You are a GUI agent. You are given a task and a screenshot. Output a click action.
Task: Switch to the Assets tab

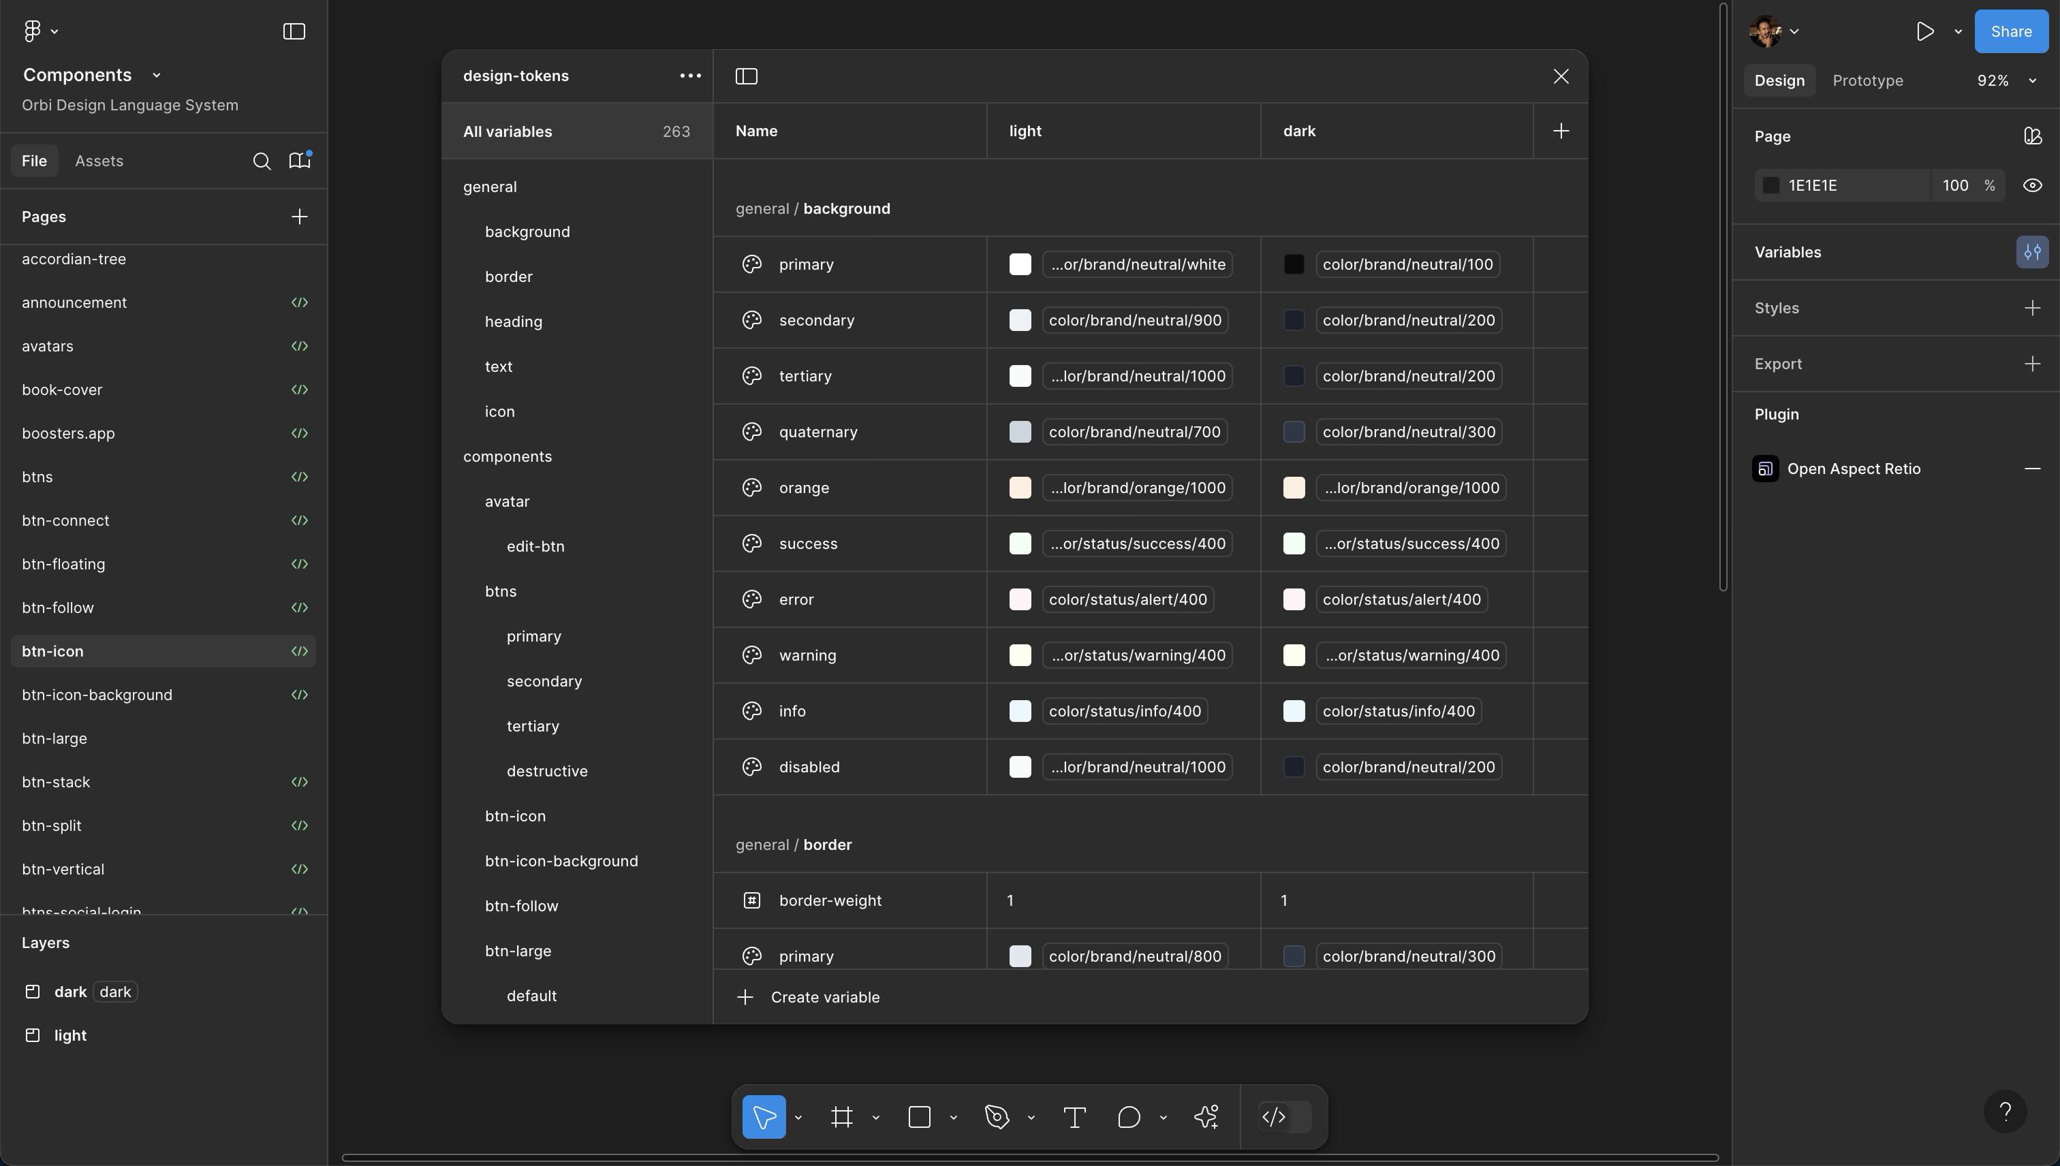[99, 161]
